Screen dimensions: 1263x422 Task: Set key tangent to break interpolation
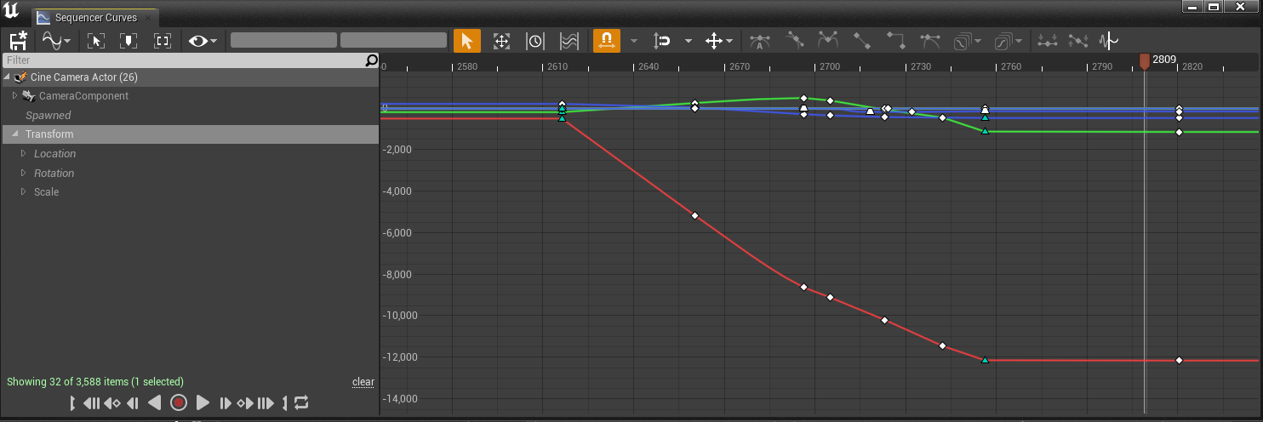[x=828, y=40]
